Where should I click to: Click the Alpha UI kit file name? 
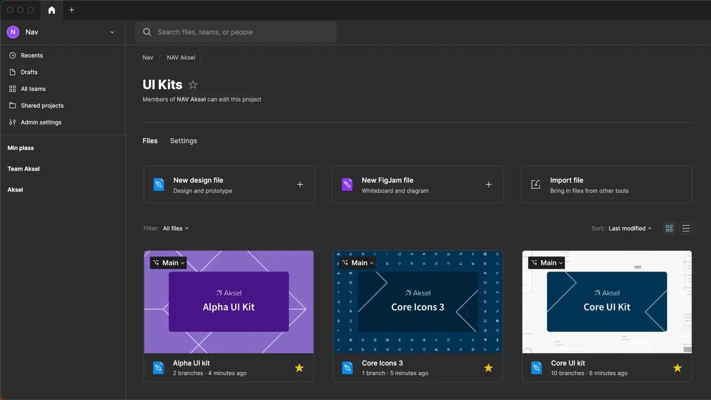click(x=192, y=363)
